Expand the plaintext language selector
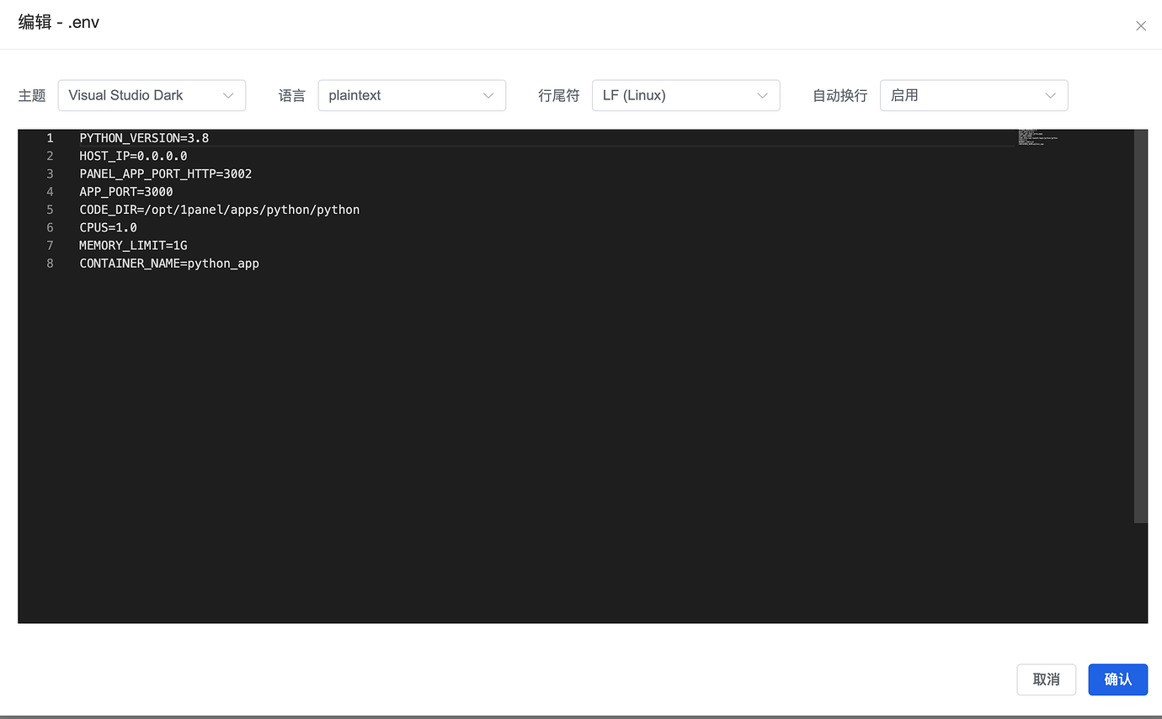 (x=412, y=95)
